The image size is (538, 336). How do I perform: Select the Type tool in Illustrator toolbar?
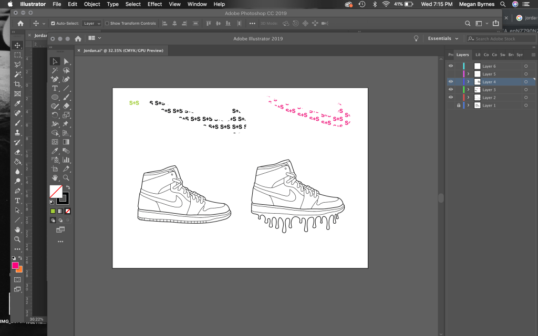click(x=55, y=89)
